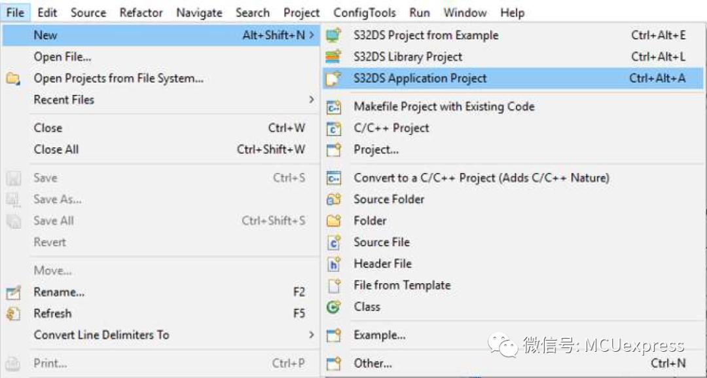Click the Header File icon
Screen dimensions: 707x378
pos(334,264)
